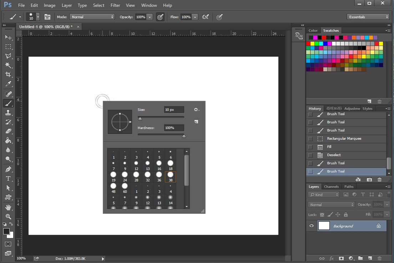The height and width of the screenshot is (263, 394).
Task: Select brush preset size 24
Action: (x=125, y=176)
